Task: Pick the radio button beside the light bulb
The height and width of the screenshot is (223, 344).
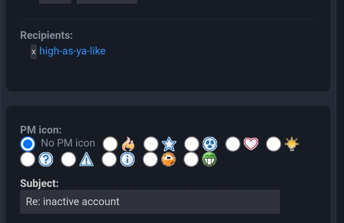Action: pyautogui.click(x=274, y=144)
